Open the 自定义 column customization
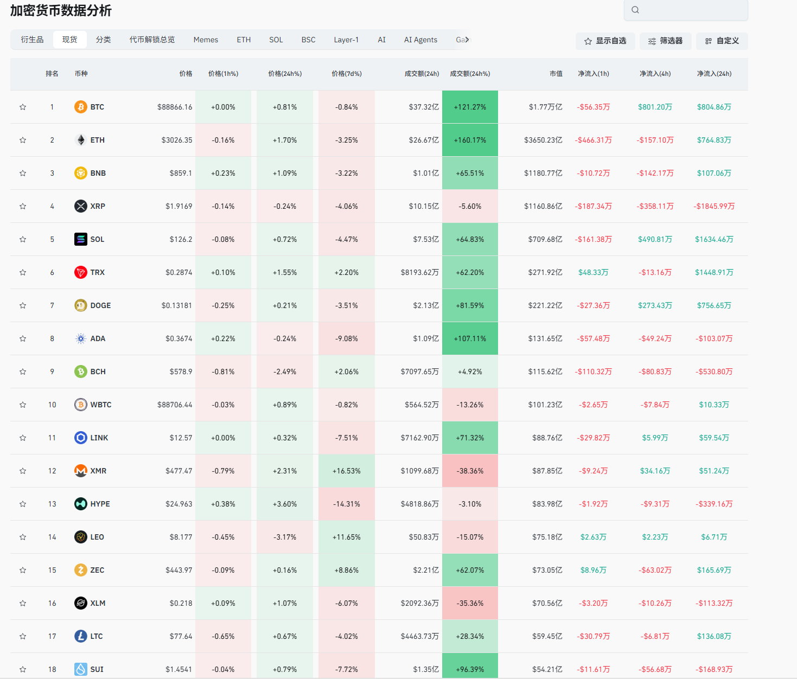Screen dimensions: 797x679 pyautogui.click(x=722, y=41)
